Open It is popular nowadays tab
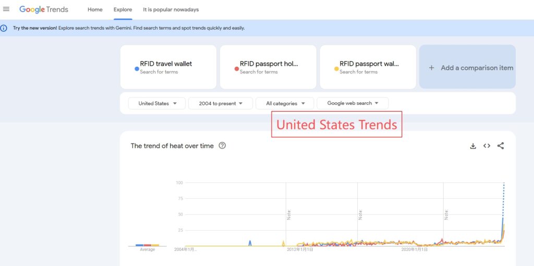This screenshot has width=534, height=266. 171,9
